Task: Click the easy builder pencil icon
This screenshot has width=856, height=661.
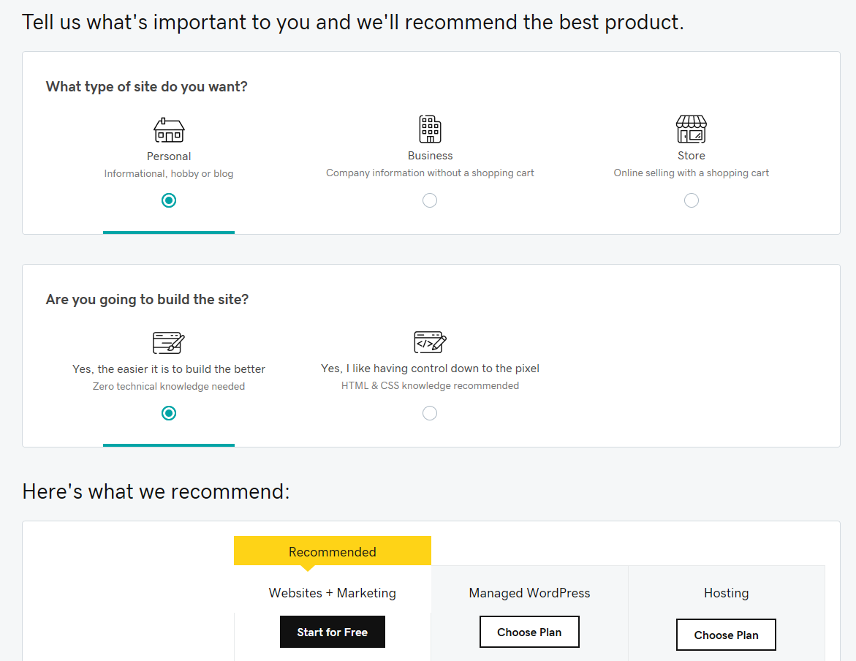Action: pos(169,342)
